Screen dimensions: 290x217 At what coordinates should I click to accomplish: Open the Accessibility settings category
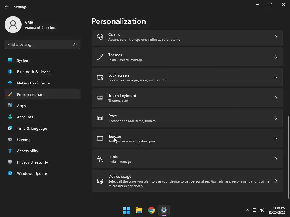coord(27,151)
